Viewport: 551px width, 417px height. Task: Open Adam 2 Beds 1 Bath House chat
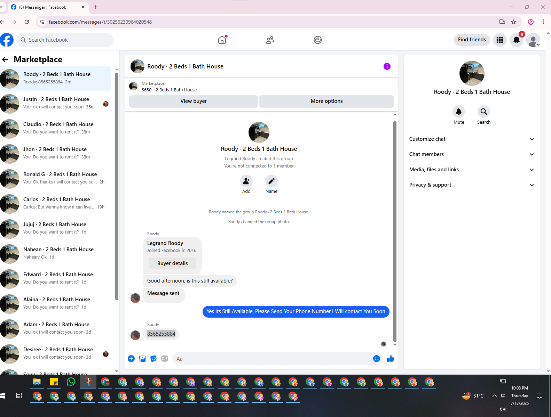[56, 329]
